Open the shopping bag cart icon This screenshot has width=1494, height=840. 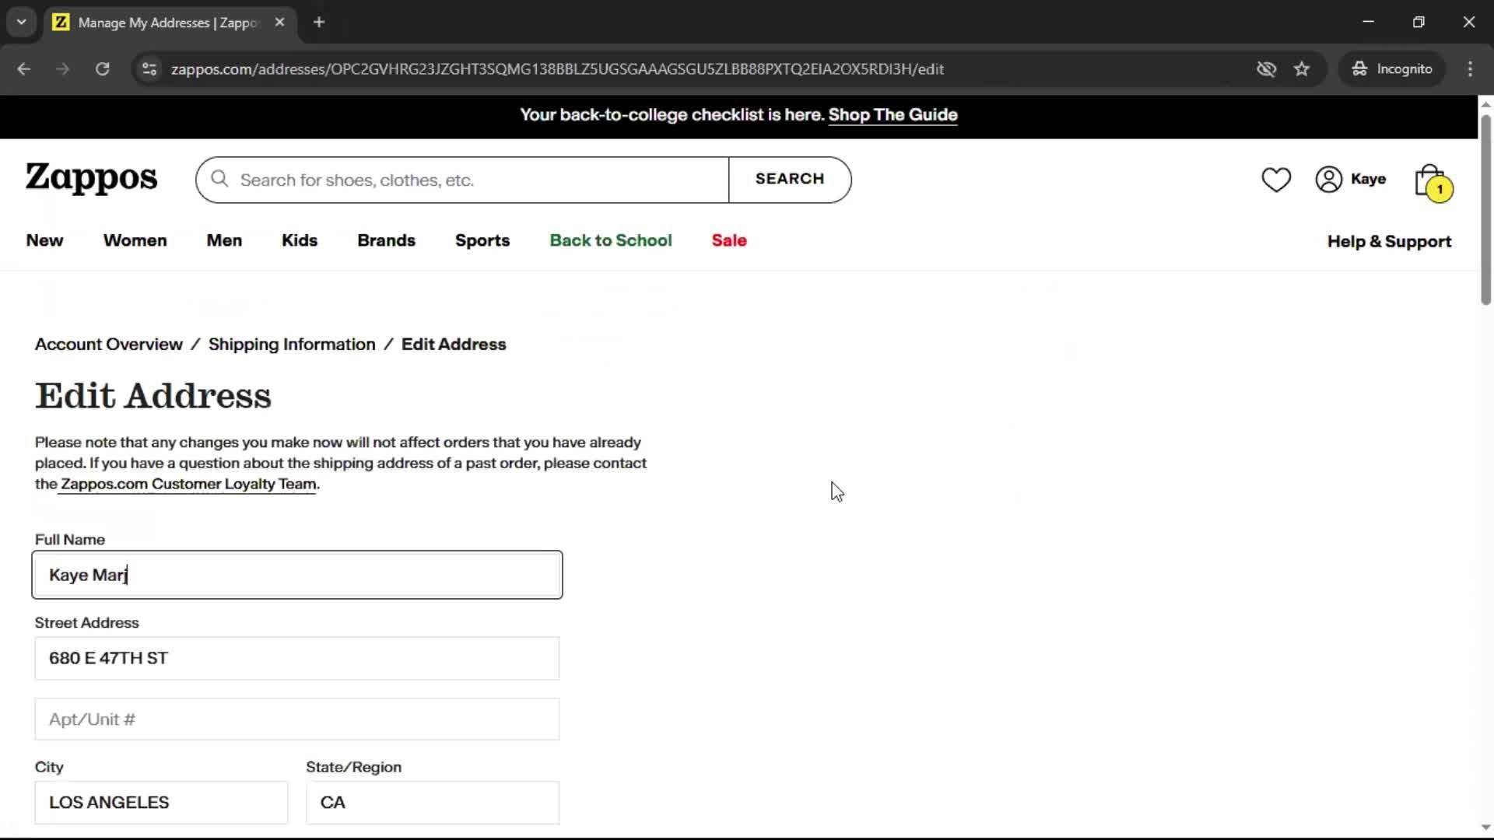1433,183
